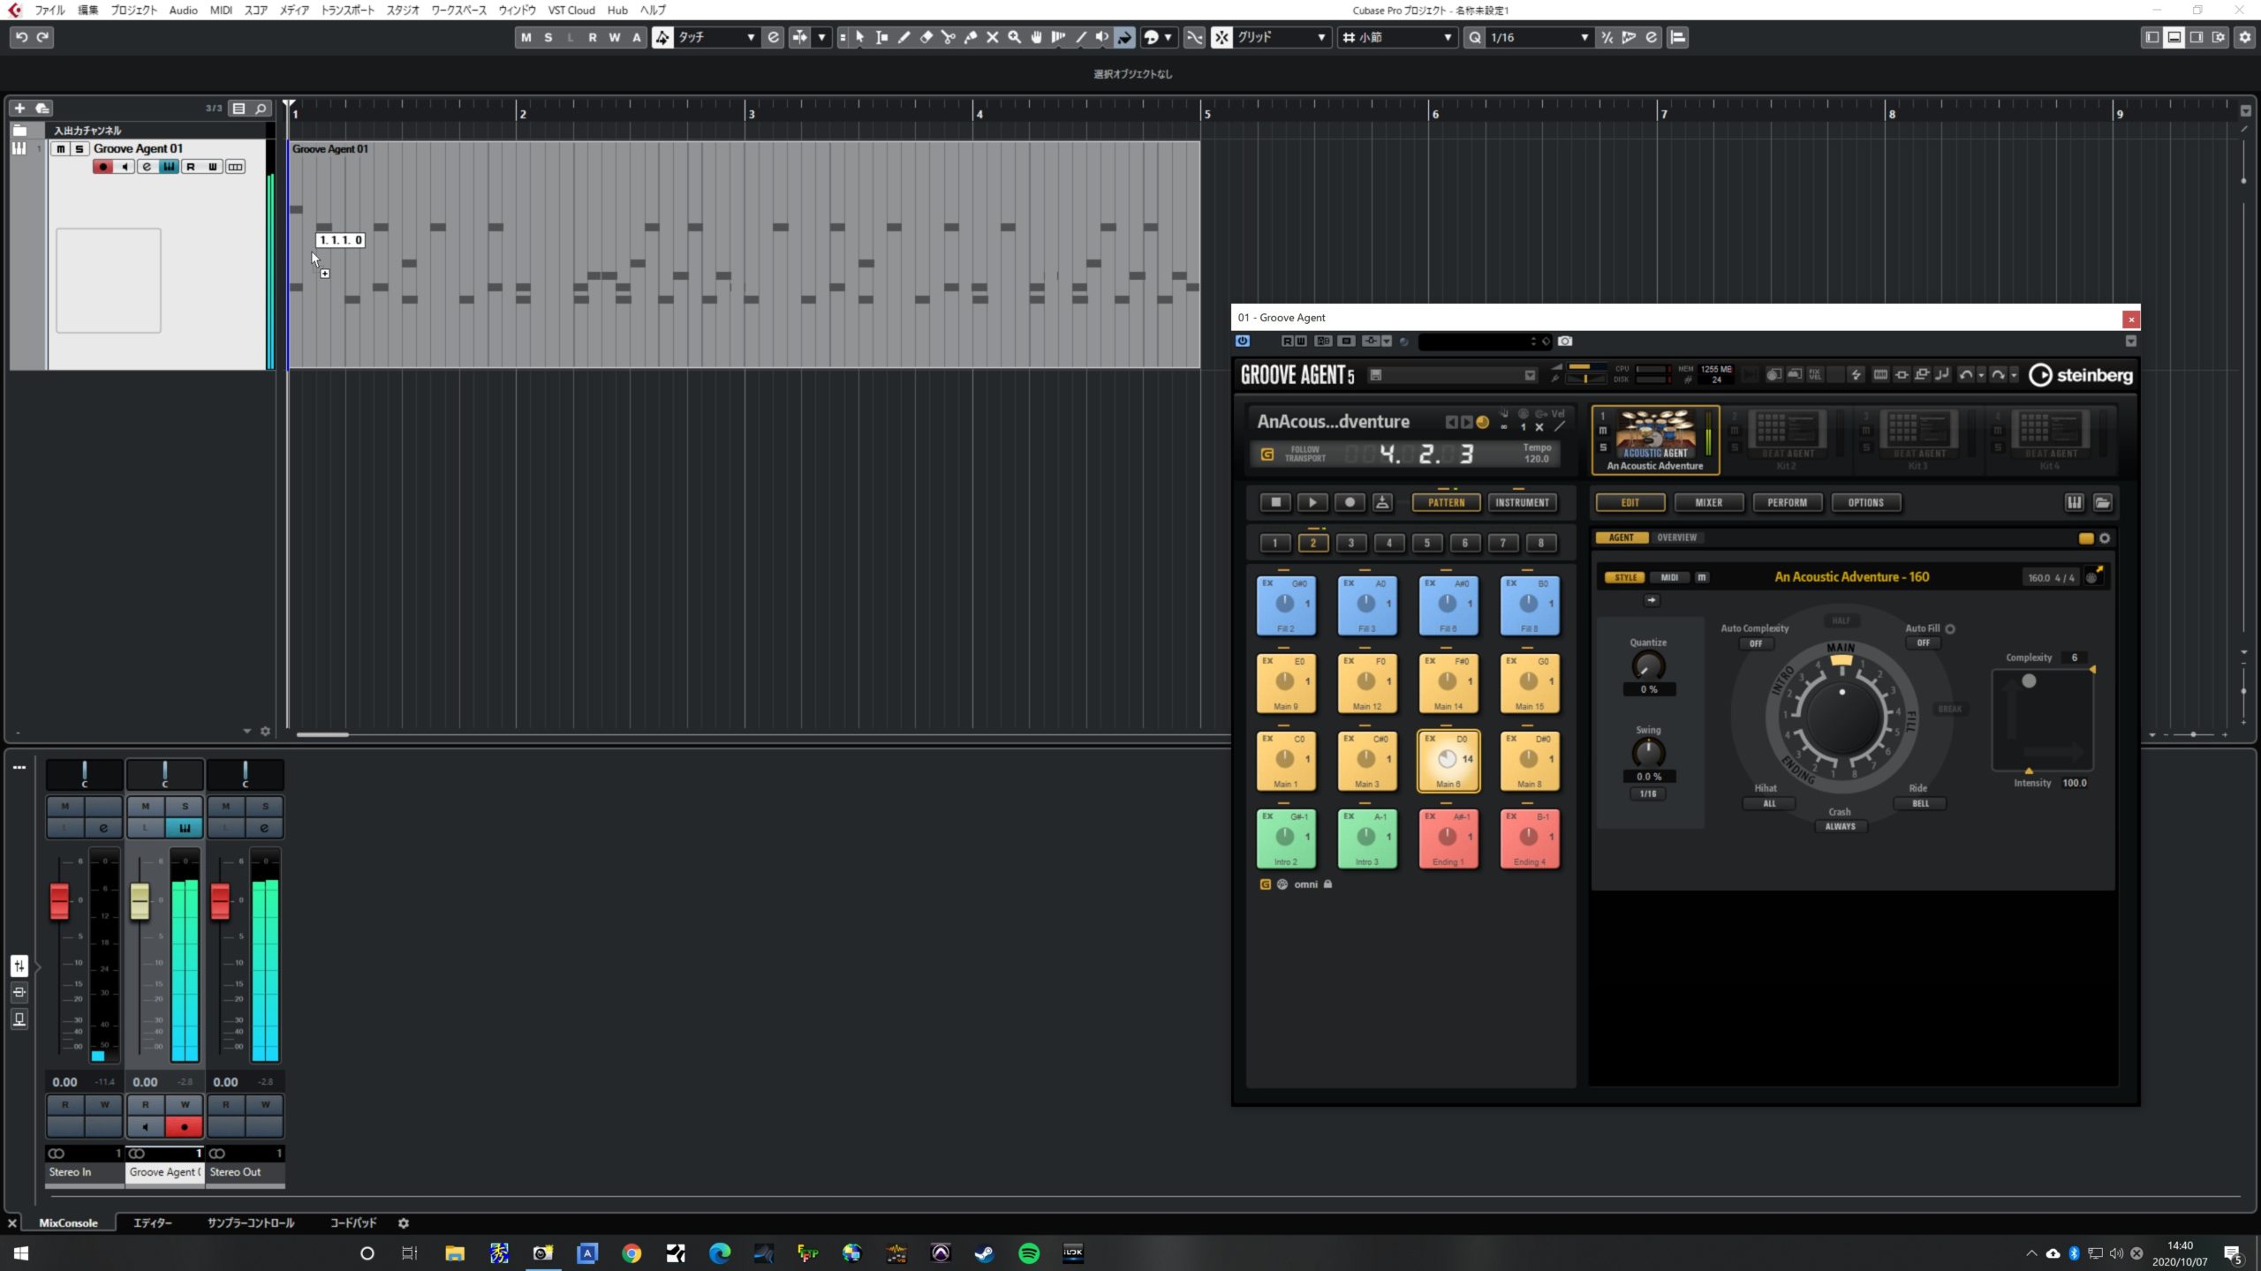Viewport: 2261px width, 1271px height.
Task: Toggle Auto Complexity OFF switch
Action: click(x=1756, y=643)
